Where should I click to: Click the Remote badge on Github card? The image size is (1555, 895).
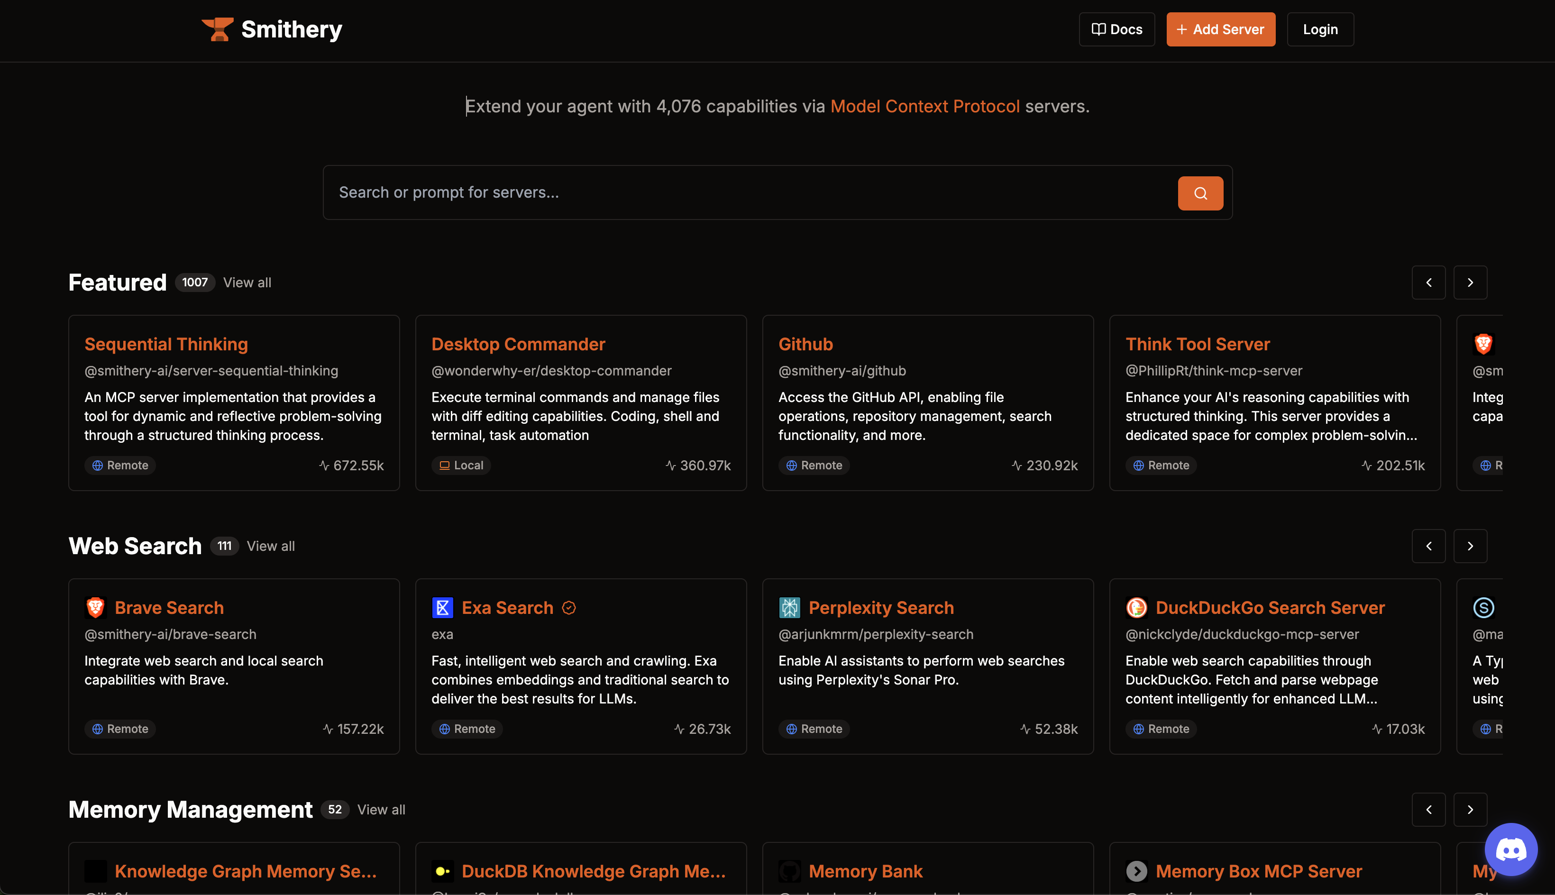click(814, 466)
